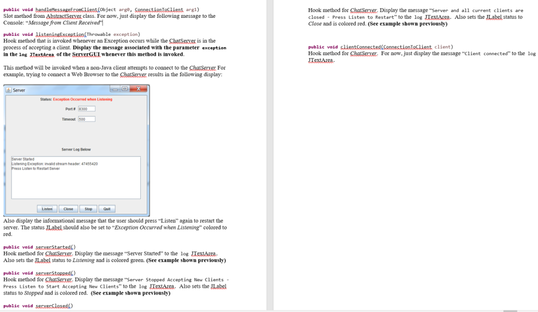Click the Java coffee cup icon on Server title bar
538x312 pixels.
[9, 89]
